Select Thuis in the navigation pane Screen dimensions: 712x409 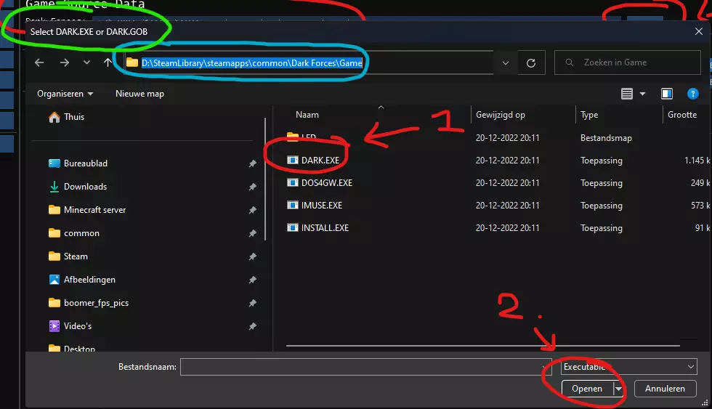(66, 117)
